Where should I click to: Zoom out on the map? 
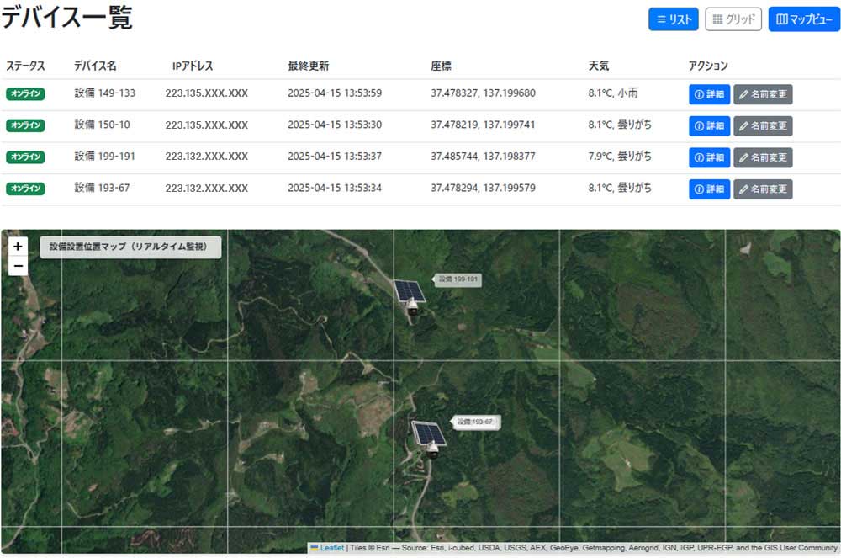(x=18, y=267)
